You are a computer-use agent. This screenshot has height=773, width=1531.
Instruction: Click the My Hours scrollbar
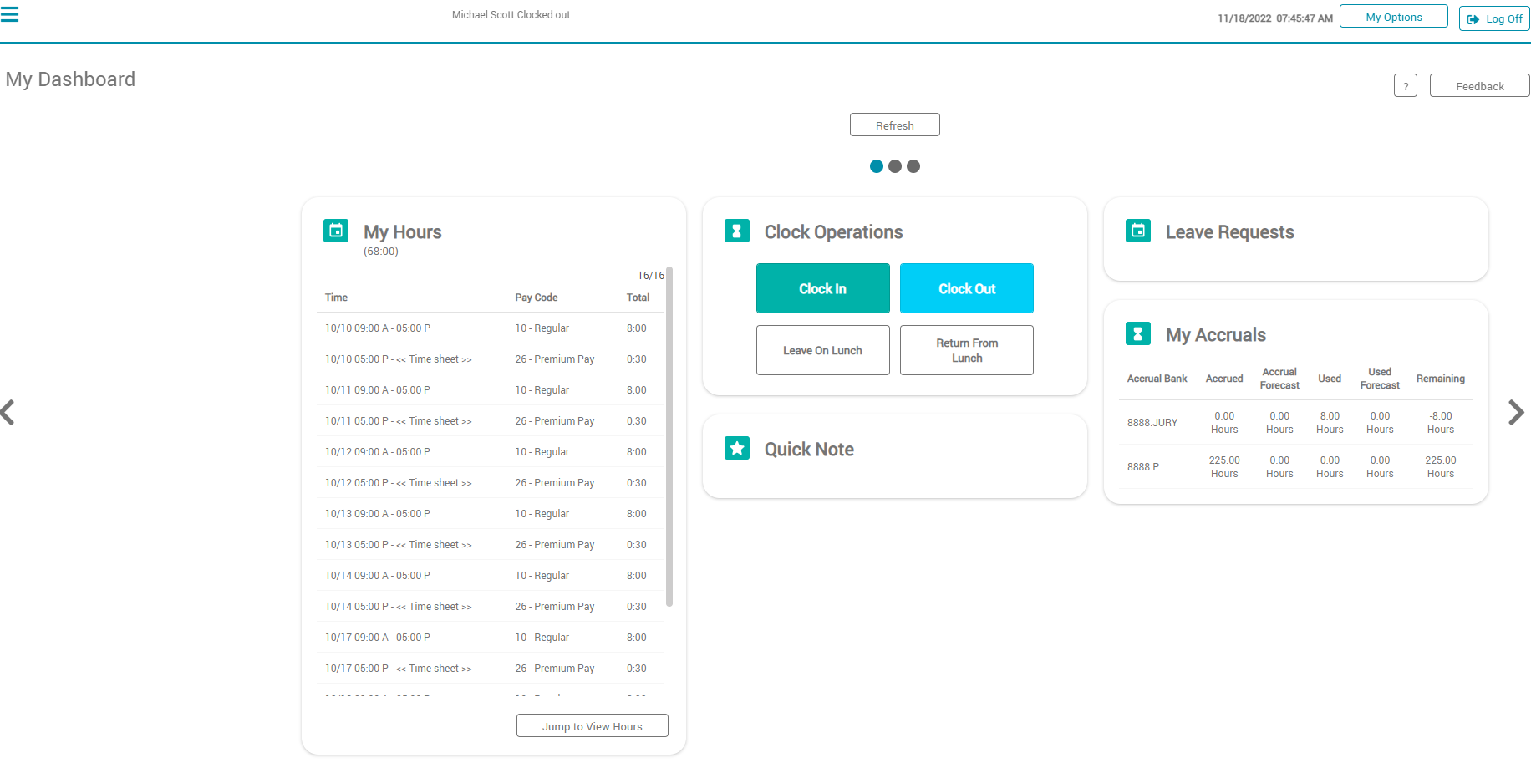pos(669,436)
